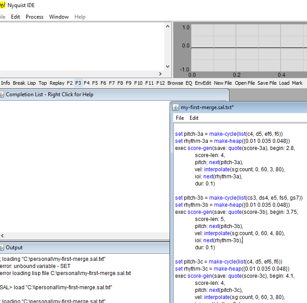
Task: Click the F3 toolbar button
Action: coord(78,83)
